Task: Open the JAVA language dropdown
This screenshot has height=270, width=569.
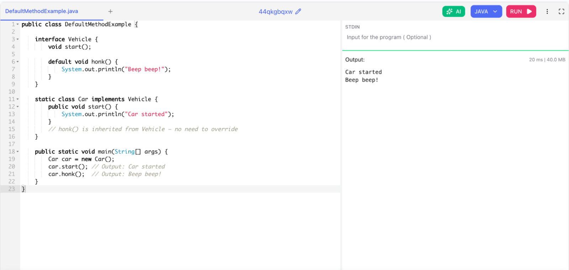Action: tap(486, 11)
